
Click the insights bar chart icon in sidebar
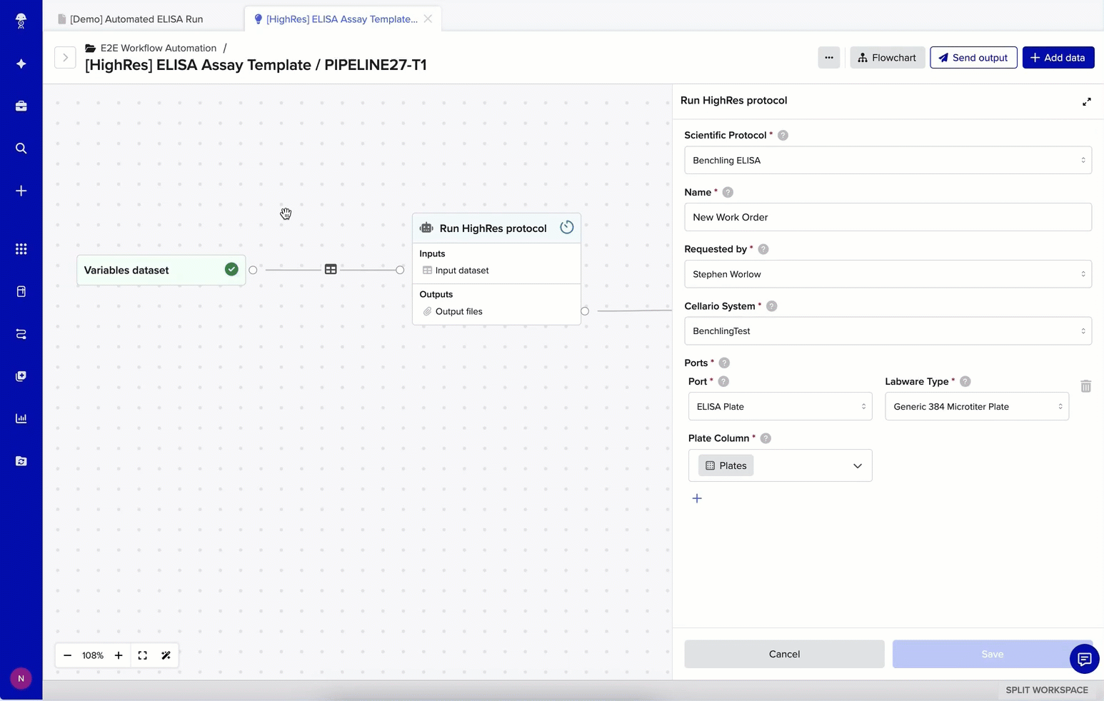tap(21, 418)
